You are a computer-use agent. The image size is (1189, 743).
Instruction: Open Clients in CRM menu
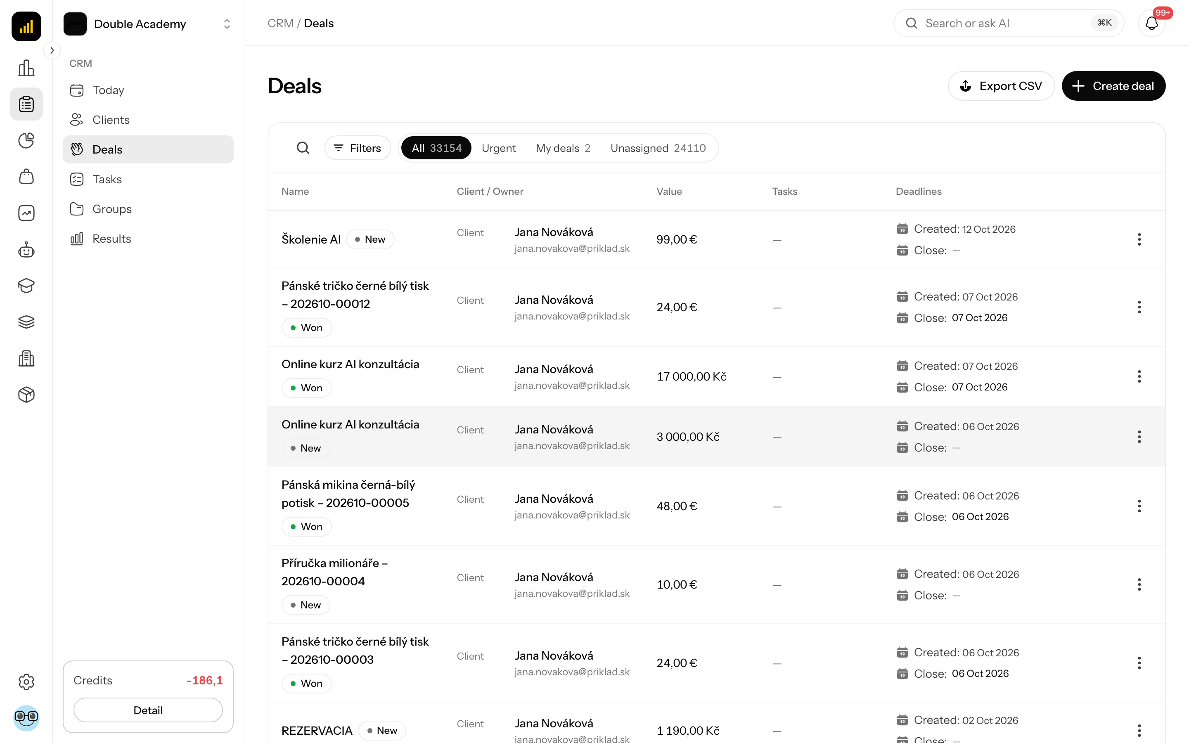148,119
